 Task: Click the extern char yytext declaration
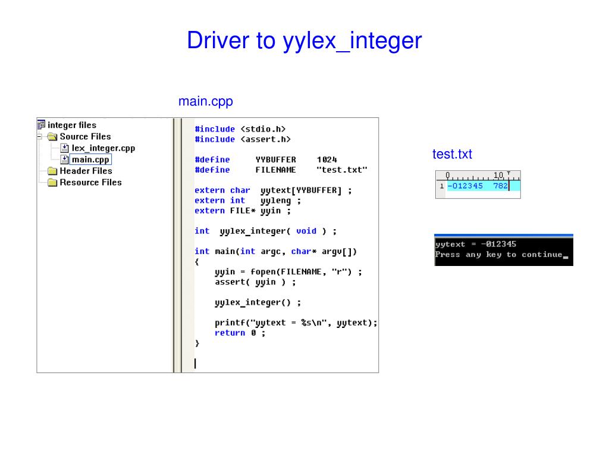tap(273, 190)
